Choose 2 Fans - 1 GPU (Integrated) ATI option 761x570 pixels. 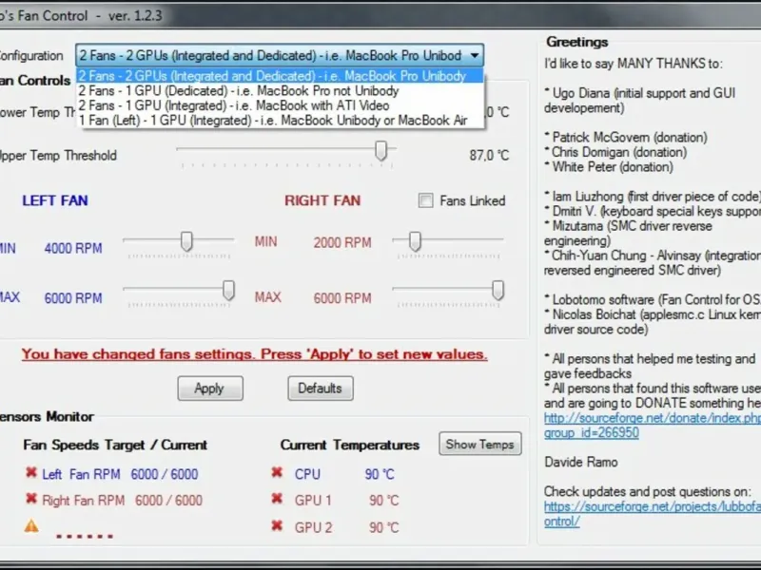pyautogui.click(x=280, y=105)
